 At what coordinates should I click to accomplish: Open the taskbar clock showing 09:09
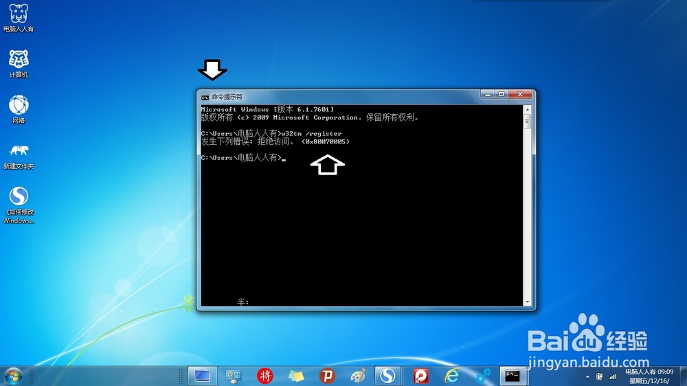click(649, 376)
